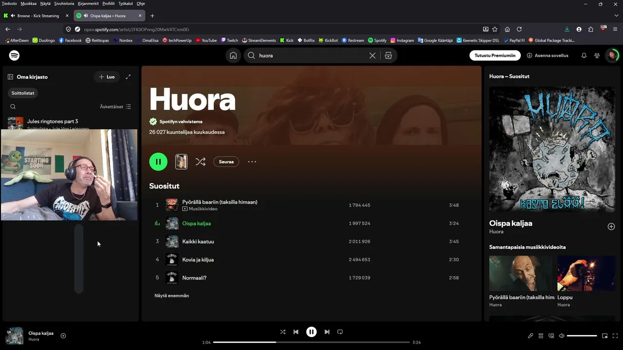Bookmark this page with the star icon

pos(495,29)
